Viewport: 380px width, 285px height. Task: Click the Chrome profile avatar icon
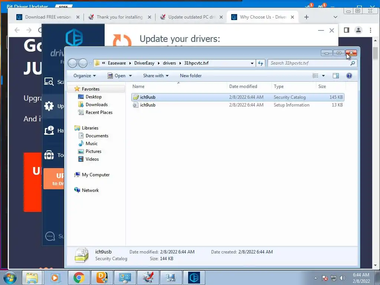click(x=358, y=30)
